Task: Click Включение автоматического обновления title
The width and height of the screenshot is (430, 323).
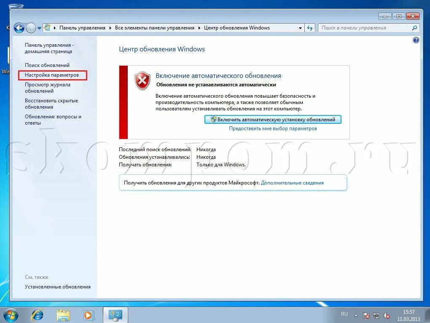Action: (x=218, y=76)
